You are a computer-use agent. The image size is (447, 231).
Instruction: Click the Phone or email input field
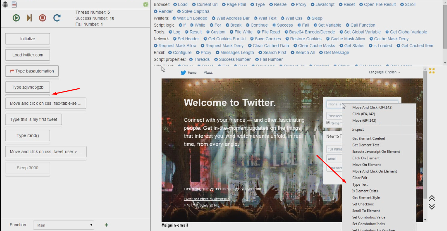[333, 104]
